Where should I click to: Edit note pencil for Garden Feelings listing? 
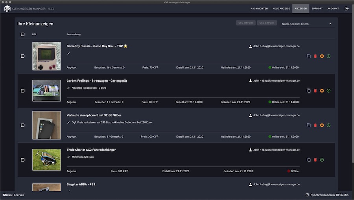pos(68,88)
